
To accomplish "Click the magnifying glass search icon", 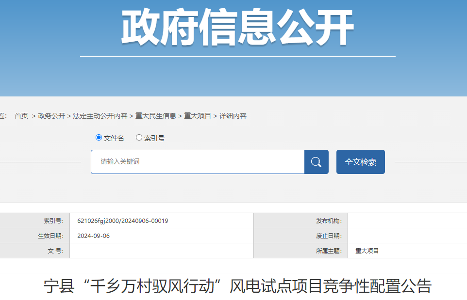I will coord(316,162).
